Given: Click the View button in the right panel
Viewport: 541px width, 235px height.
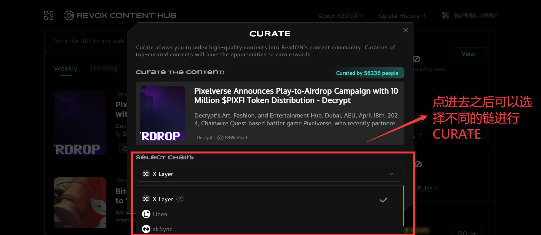Looking at the screenshot, I should 468,54.
